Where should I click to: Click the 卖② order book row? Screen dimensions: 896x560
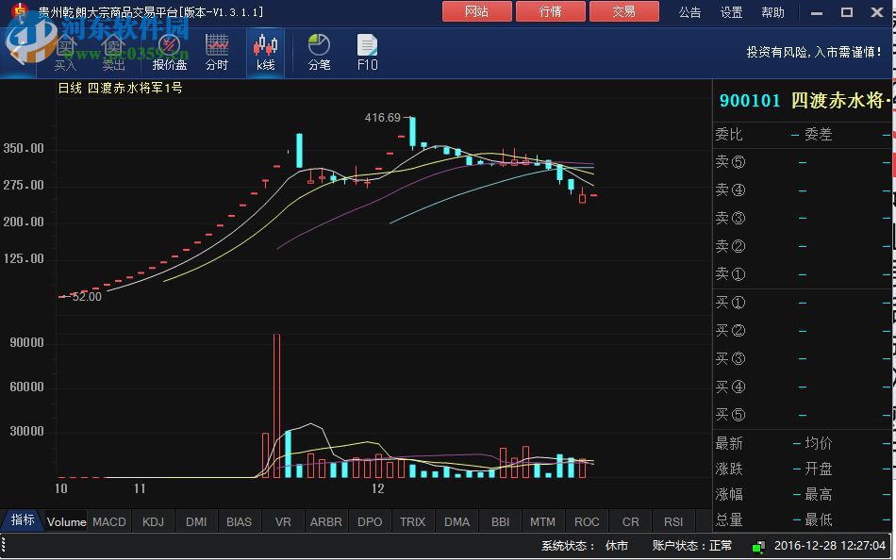coord(803,246)
